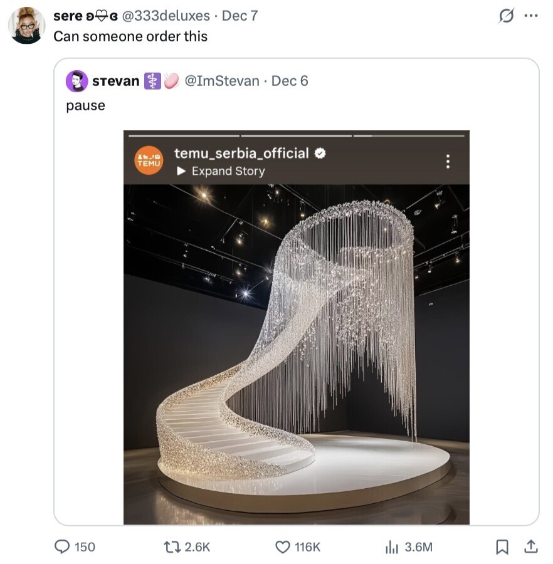The width and height of the screenshot is (553, 564).
Task: Open the temu_serbia_official account name
Action: pyautogui.click(x=241, y=153)
